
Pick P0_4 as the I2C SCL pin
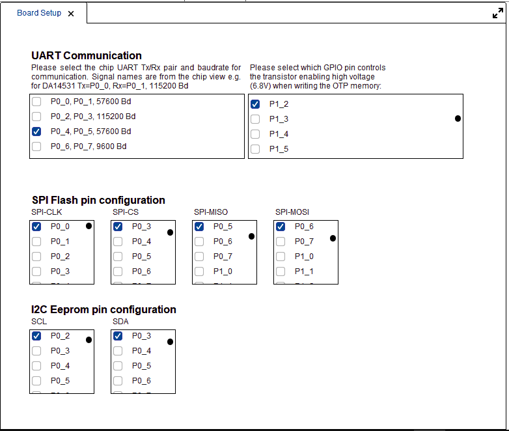[x=36, y=366]
